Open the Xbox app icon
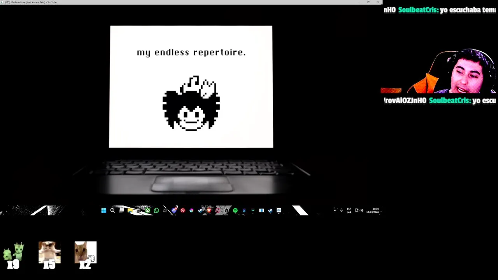The height and width of the screenshot is (280, 498). coord(148,210)
